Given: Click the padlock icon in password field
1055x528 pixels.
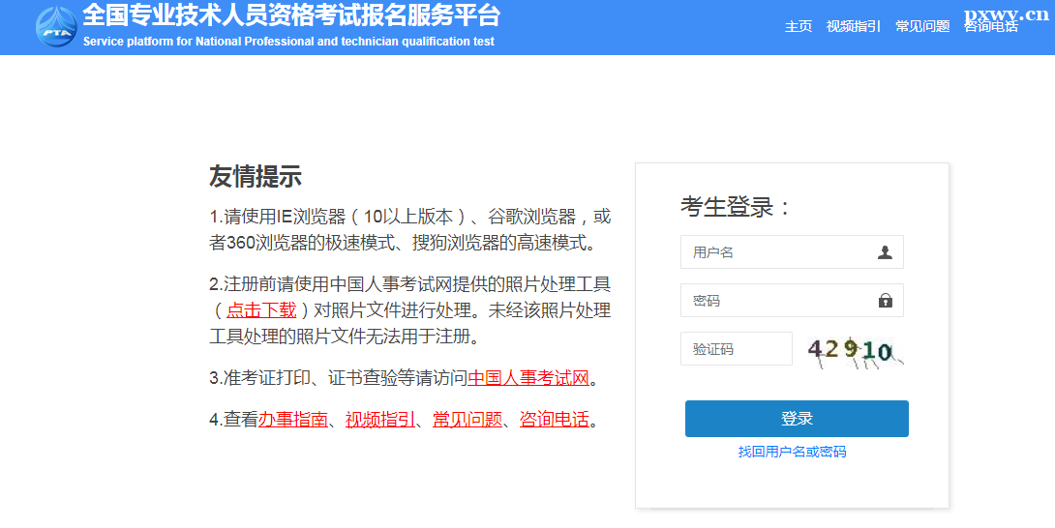Looking at the screenshot, I should coord(886,300).
